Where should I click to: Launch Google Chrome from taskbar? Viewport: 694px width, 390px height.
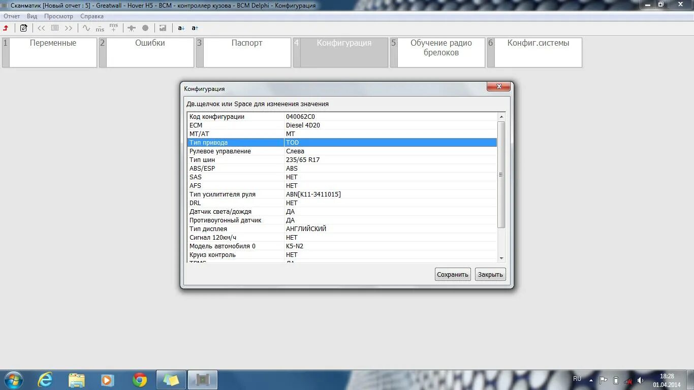click(140, 380)
